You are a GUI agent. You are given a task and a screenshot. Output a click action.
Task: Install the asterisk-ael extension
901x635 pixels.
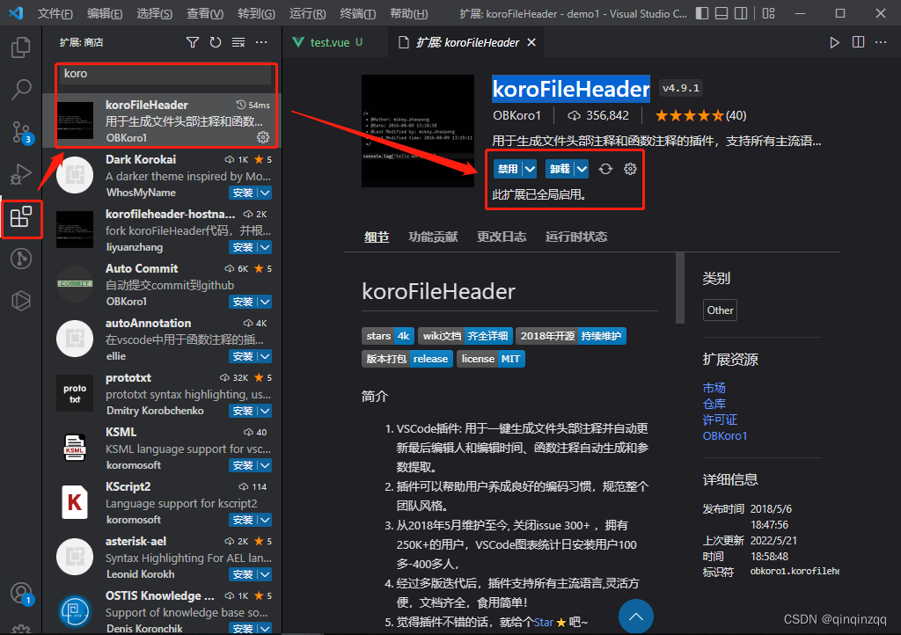point(243,574)
